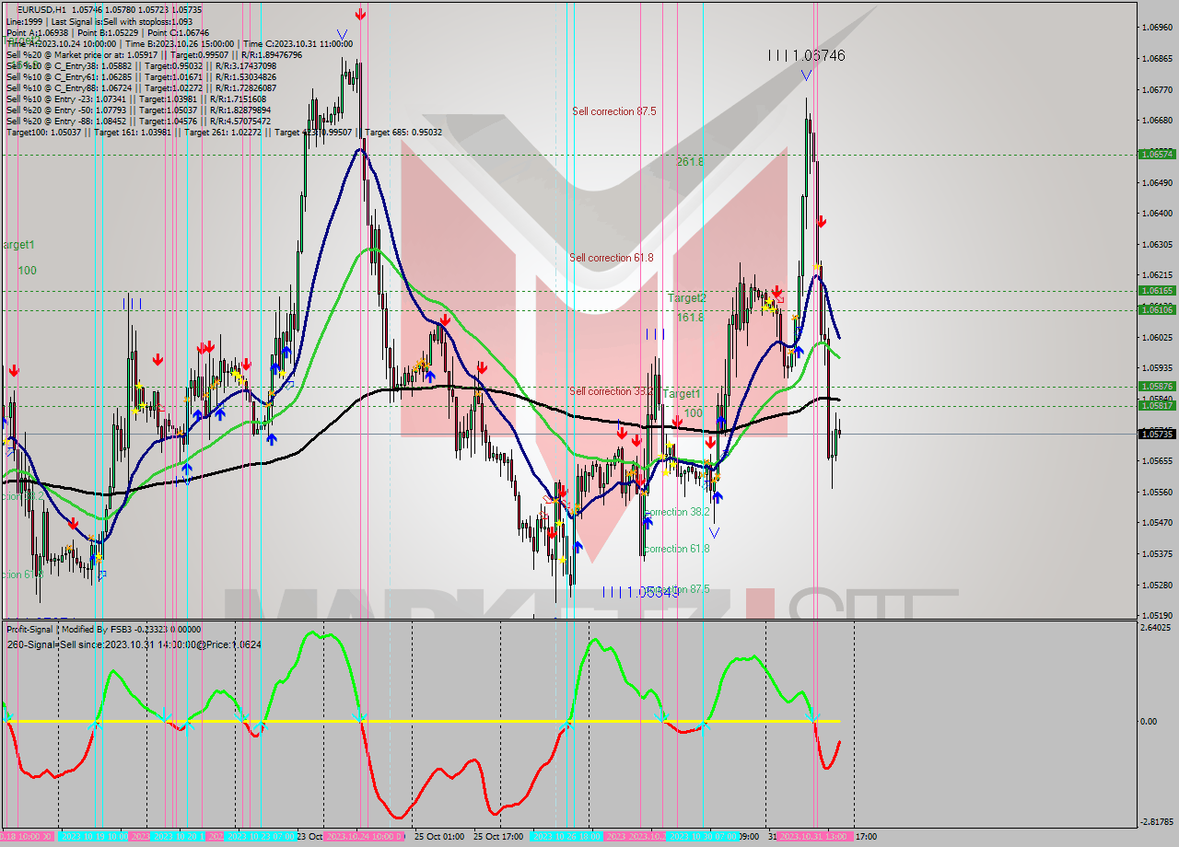Click the red down arrow near Sell correction 87.5

pyautogui.click(x=823, y=222)
